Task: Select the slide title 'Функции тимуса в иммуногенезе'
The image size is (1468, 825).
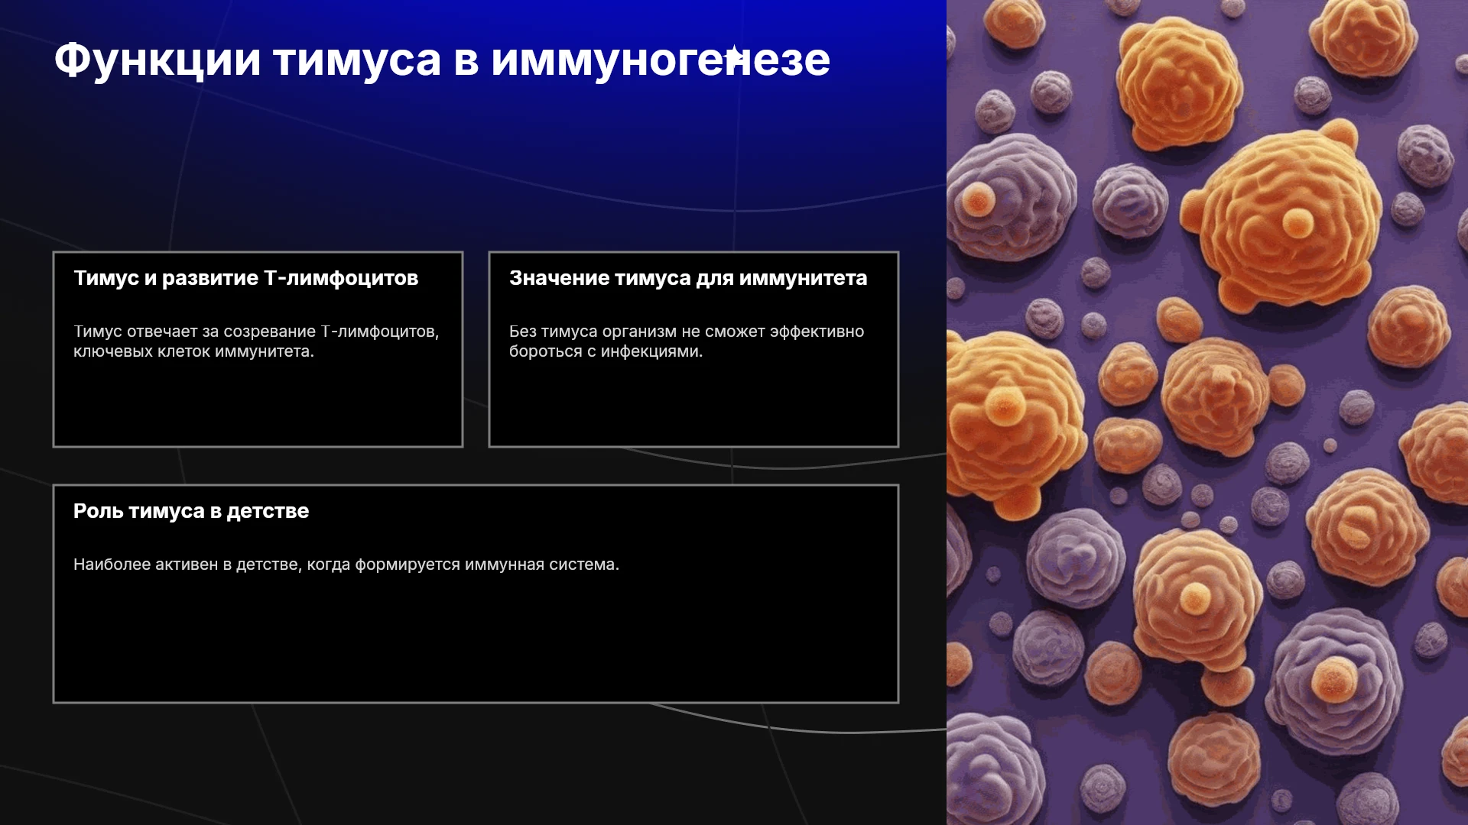Action: pyautogui.click(x=442, y=60)
